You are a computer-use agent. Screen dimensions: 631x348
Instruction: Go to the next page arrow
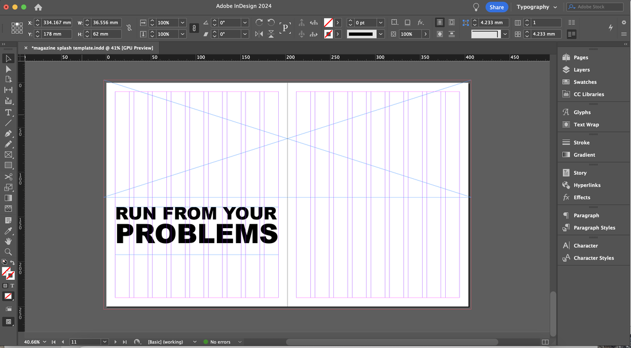coord(115,342)
